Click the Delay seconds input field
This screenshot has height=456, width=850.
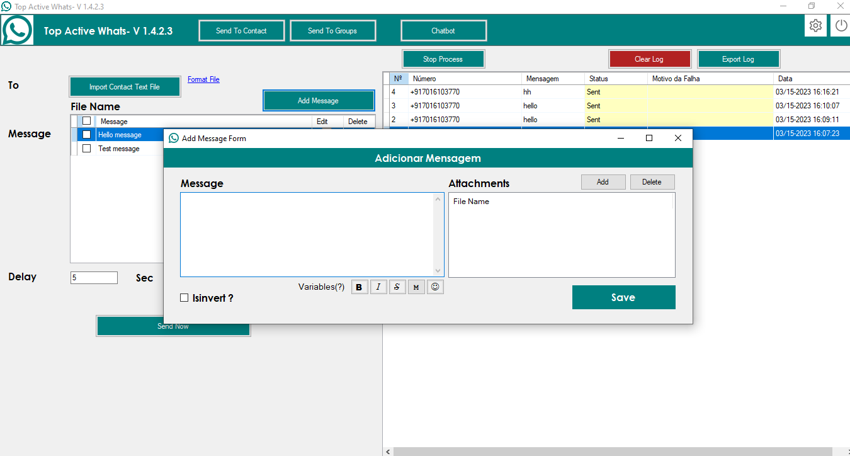click(x=94, y=278)
